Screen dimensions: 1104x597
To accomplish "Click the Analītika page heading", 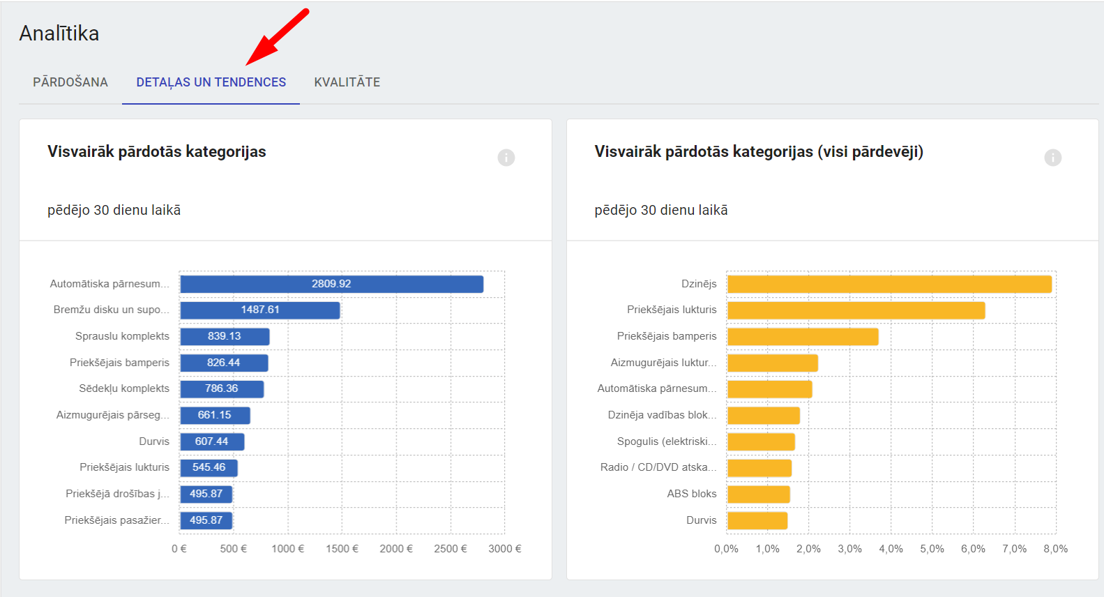I will 59,33.
